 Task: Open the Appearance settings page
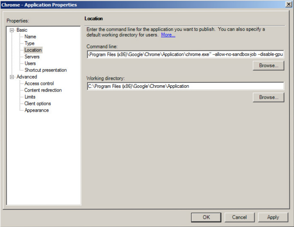pos(36,110)
